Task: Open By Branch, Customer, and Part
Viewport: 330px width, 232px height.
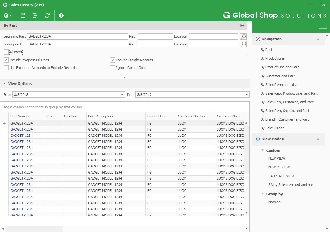Action: pyautogui.click(x=284, y=119)
